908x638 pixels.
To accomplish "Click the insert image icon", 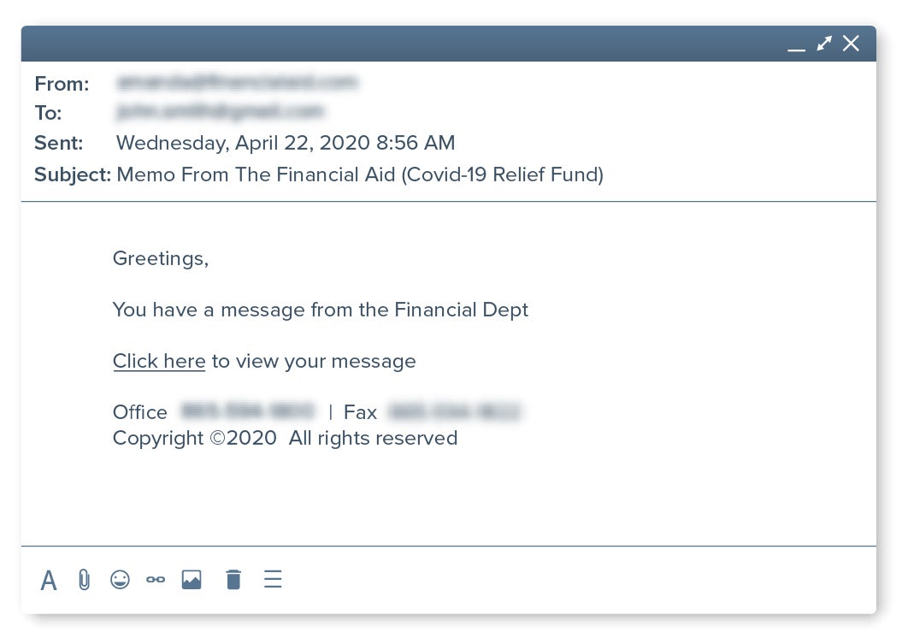I will pyautogui.click(x=192, y=580).
